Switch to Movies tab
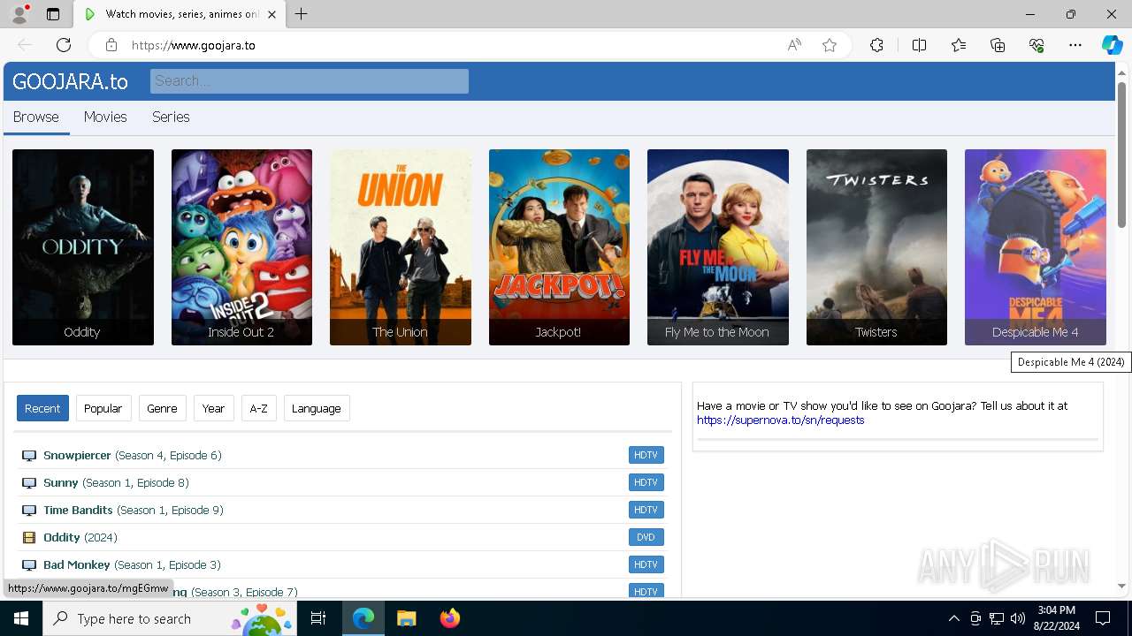 point(105,117)
